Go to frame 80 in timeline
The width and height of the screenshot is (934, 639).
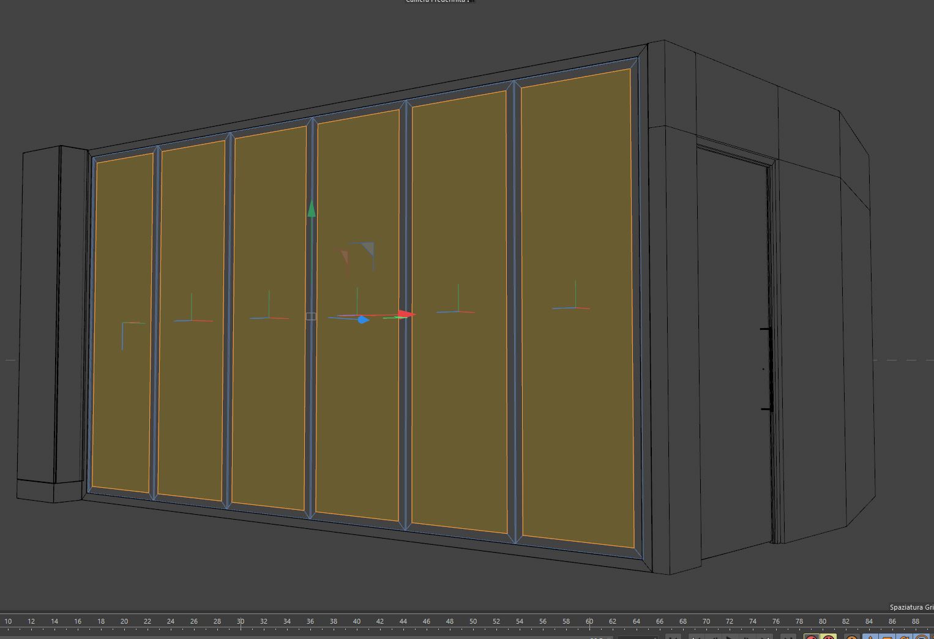822,621
